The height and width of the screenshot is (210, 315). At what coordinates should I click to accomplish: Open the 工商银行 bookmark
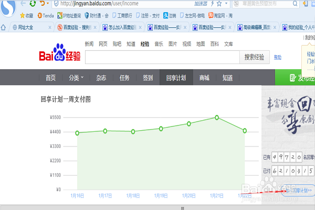[122, 15]
